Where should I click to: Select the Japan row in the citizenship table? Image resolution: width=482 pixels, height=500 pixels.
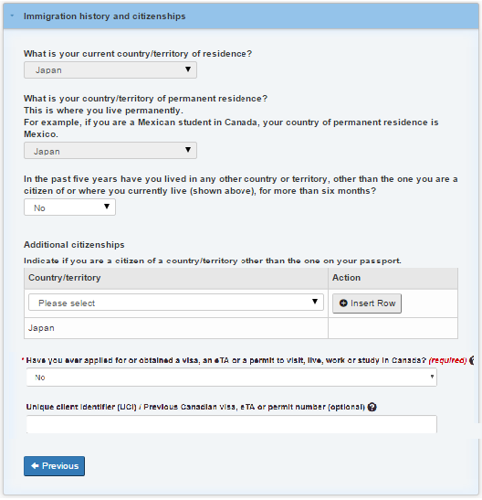pos(241,328)
